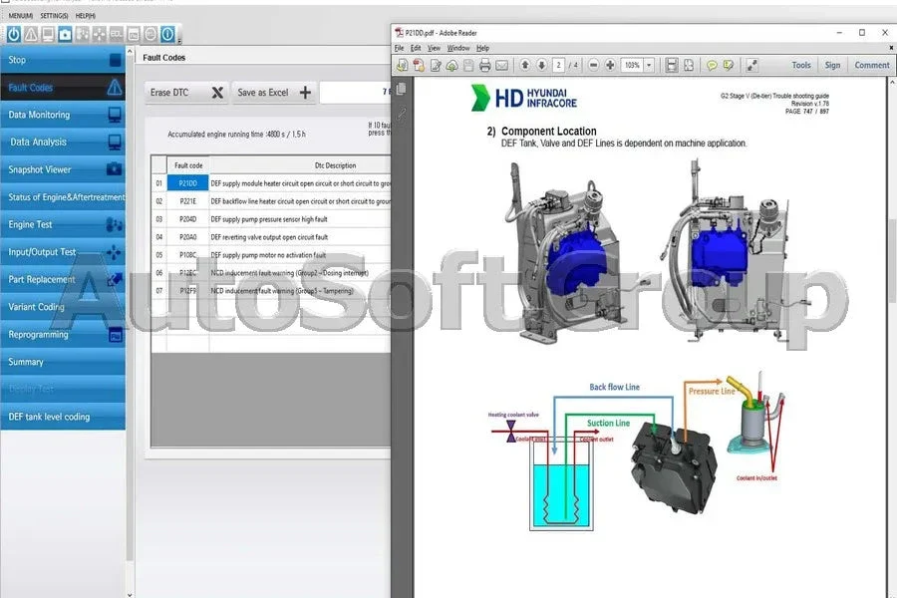This screenshot has width=897, height=598.
Task: Select fault code P204D row
Action: pos(271,219)
